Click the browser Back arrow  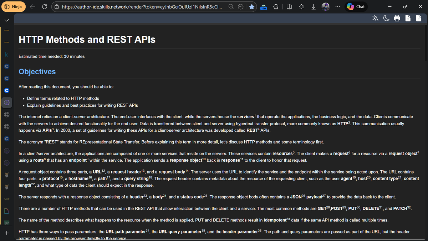click(x=32, y=7)
